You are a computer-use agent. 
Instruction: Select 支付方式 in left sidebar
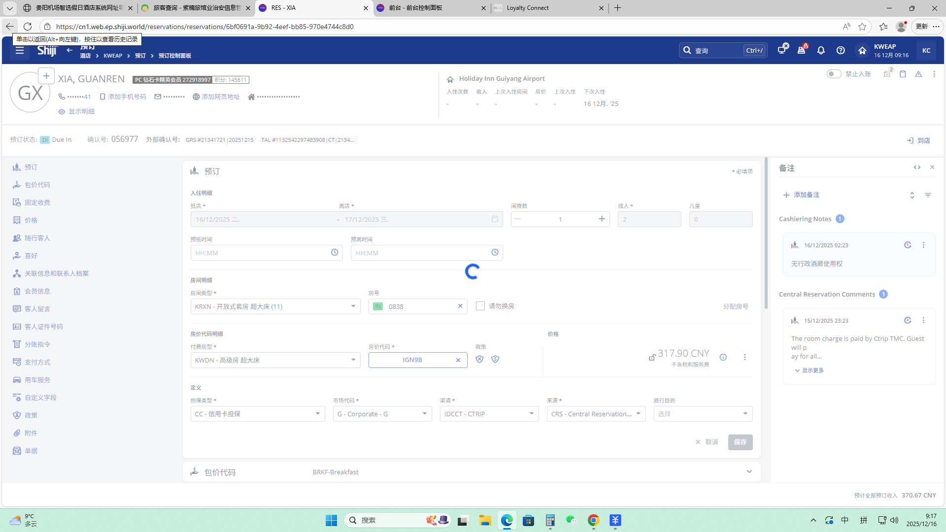(x=37, y=362)
